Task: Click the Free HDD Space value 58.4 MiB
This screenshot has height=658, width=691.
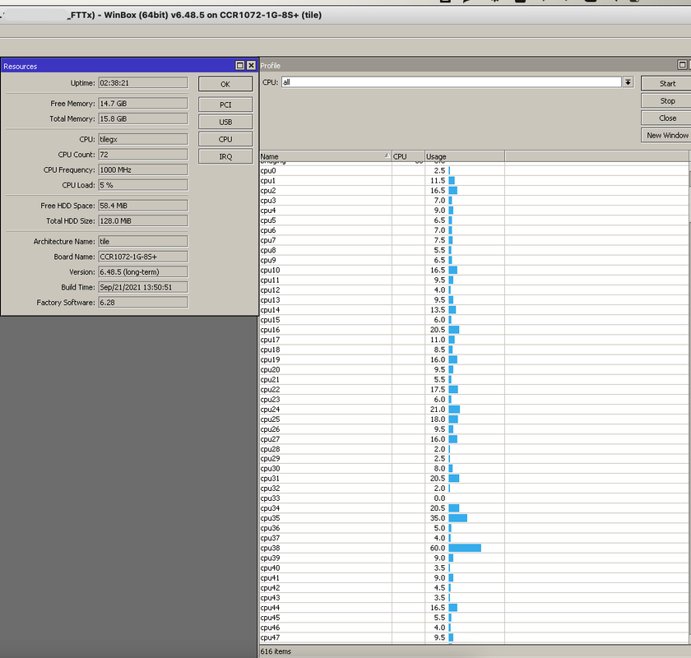Action: 143,206
